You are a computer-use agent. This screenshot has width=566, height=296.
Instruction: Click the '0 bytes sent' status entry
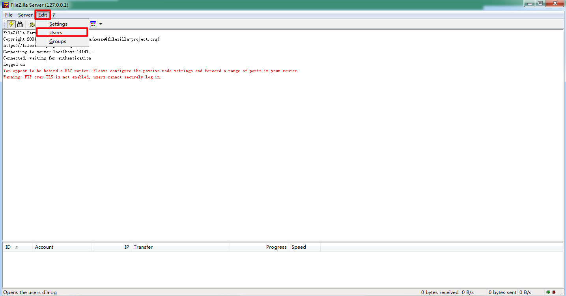[502, 292]
